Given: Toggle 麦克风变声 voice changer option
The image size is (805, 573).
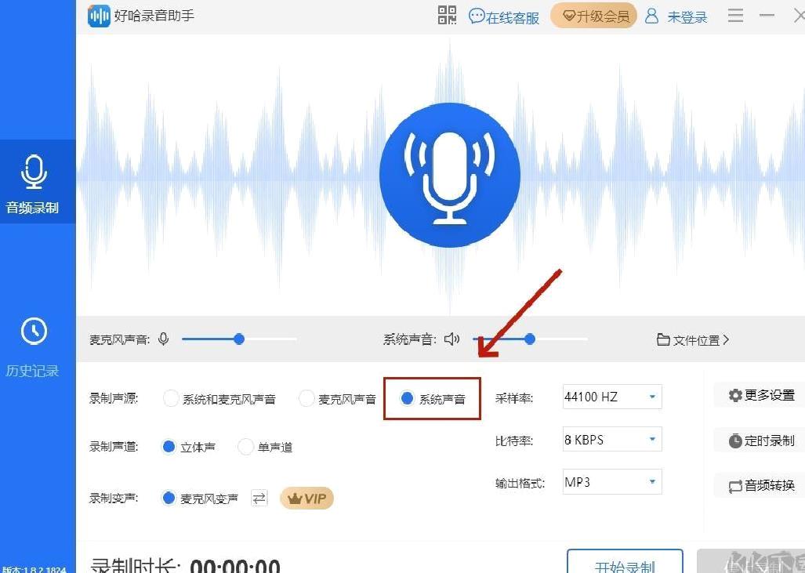Looking at the screenshot, I should point(200,498).
